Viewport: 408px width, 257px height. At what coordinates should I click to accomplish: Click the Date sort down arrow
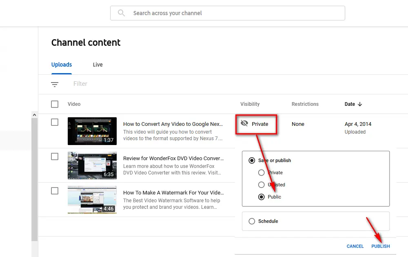click(360, 104)
